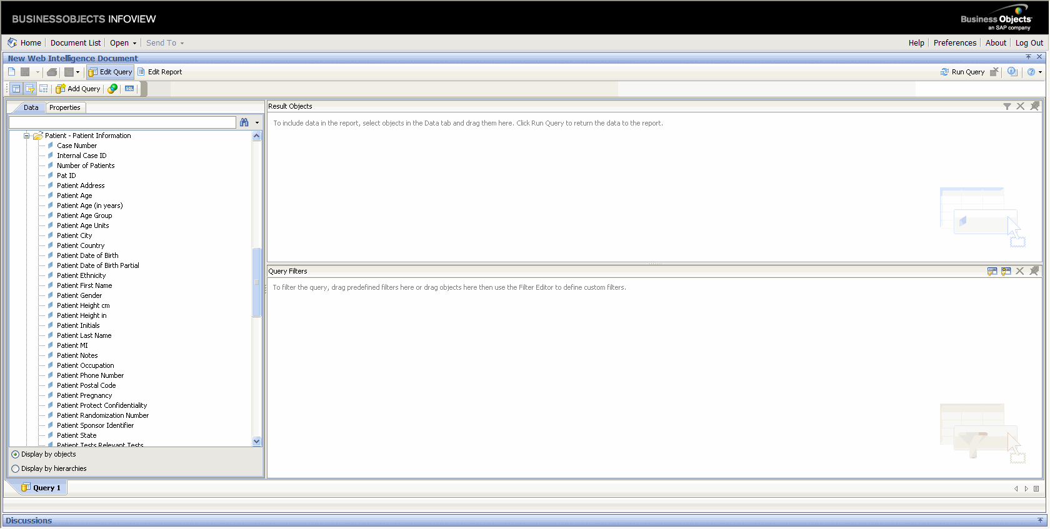Viewport: 1050px width, 529px height.
Task: Select the Data tab
Action: click(x=31, y=107)
